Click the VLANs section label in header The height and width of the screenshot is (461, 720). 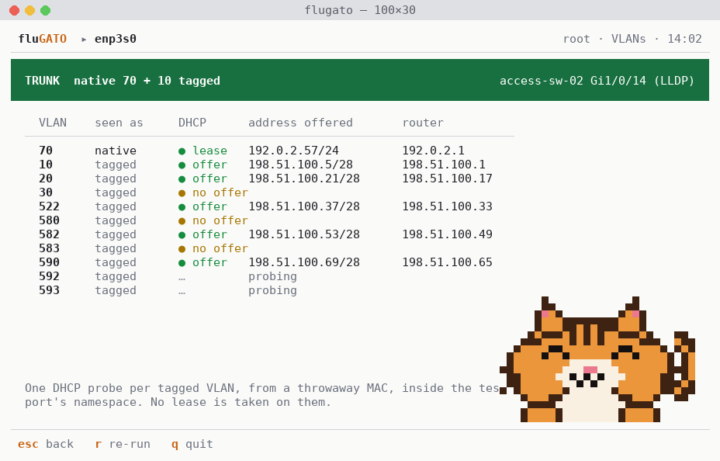tap(628, 39)
